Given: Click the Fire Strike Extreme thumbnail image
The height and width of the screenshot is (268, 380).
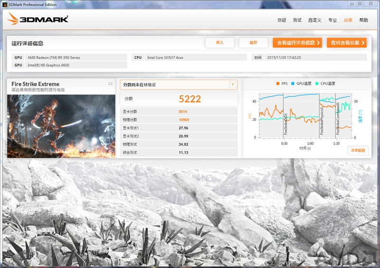Looking at the screenshot, I should click(x=61, y=126).
